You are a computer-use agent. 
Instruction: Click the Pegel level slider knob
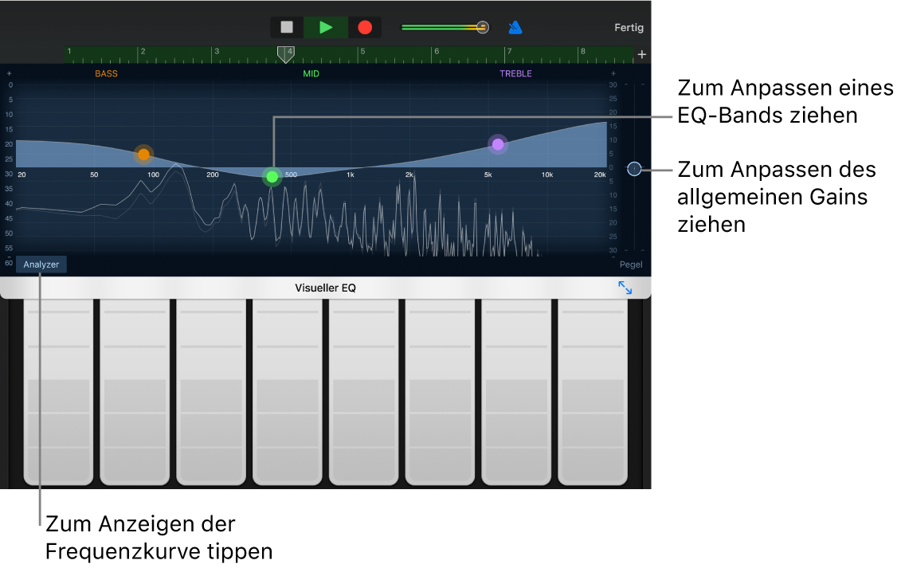pyautogui.click(x=635, y=169)
